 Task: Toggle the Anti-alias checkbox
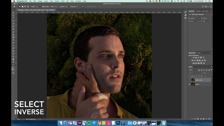43,7
